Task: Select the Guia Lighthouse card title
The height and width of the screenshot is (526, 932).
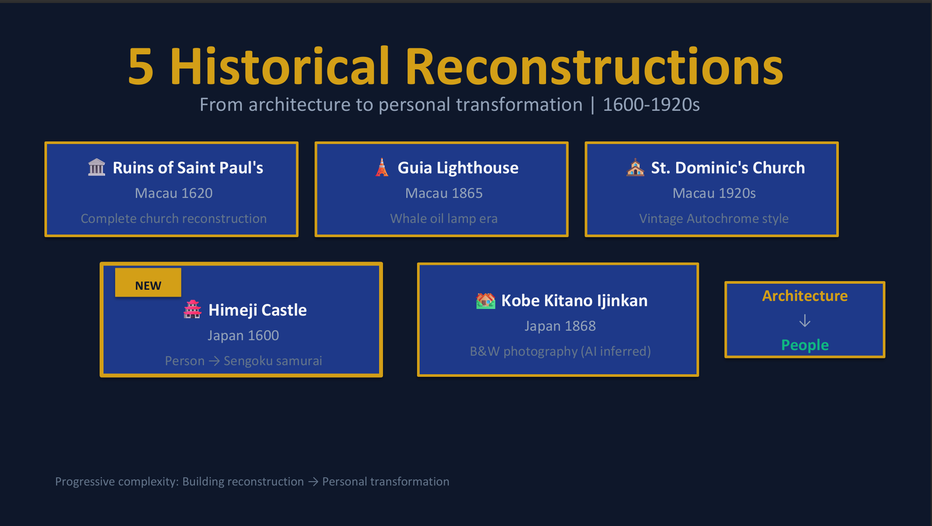Action: coord(458,168)
